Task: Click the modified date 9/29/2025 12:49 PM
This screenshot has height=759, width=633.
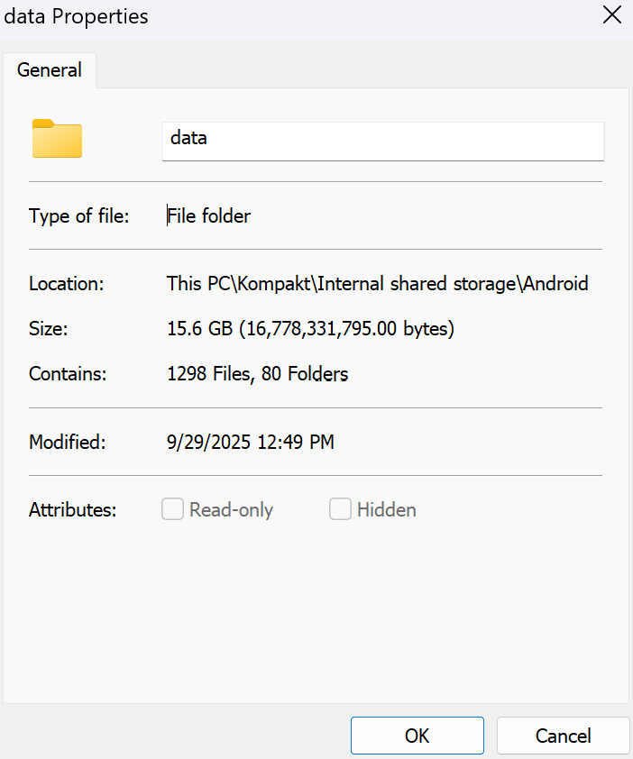Action: pos(251,443)
